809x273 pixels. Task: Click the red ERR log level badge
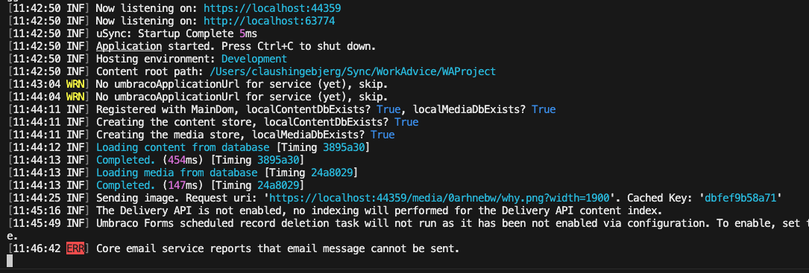tap(75, 248)
